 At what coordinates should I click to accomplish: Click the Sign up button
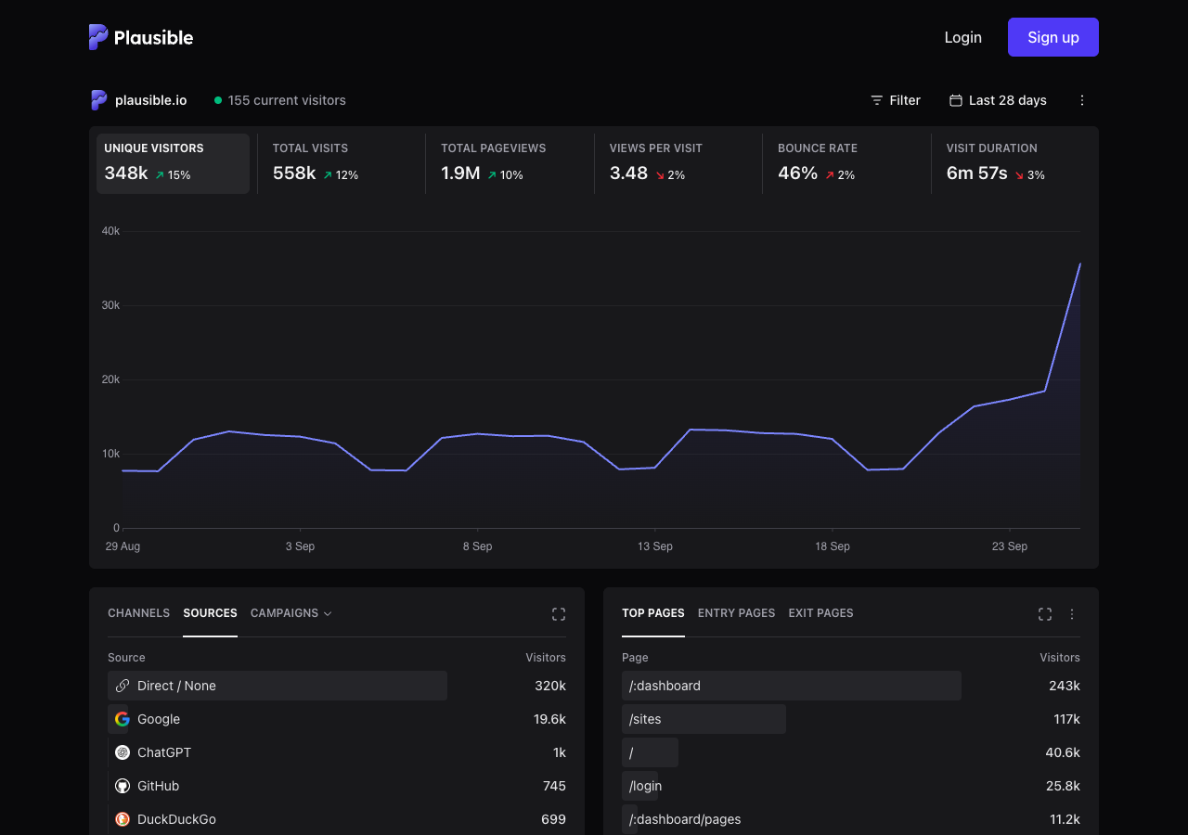[x=1053, y=37]
